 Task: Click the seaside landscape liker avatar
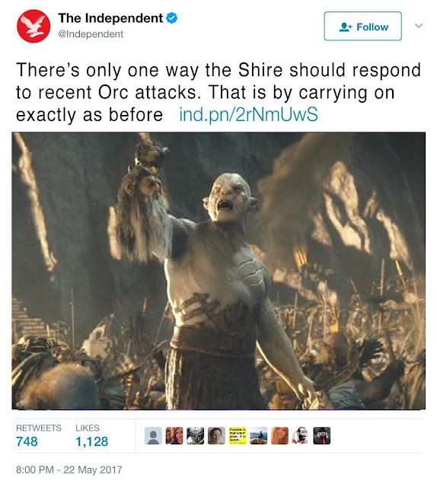(x=259, y=435)
